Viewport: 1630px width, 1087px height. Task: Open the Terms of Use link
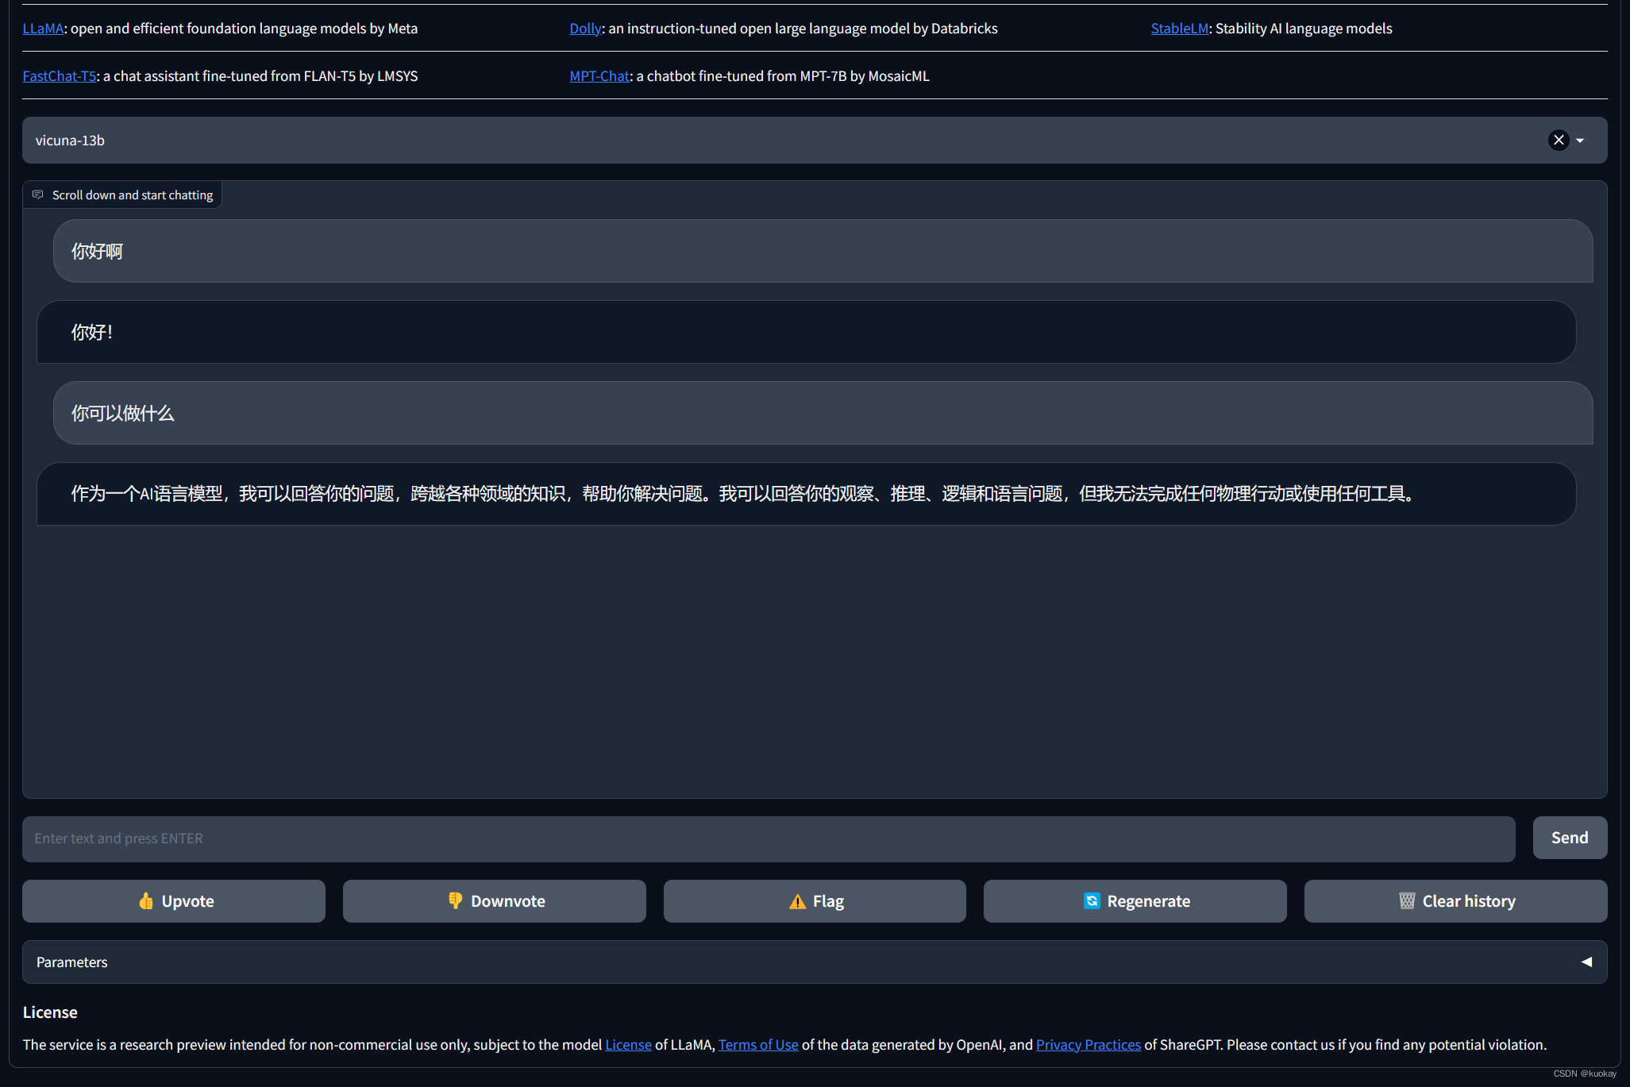(757, 1045)
